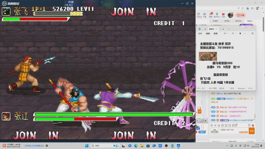The height and width of the screenshot is (149, 265).
Task: Click the megaphone icon in chat toolbar
Action: pyautogui.click(x=215, y=125)
